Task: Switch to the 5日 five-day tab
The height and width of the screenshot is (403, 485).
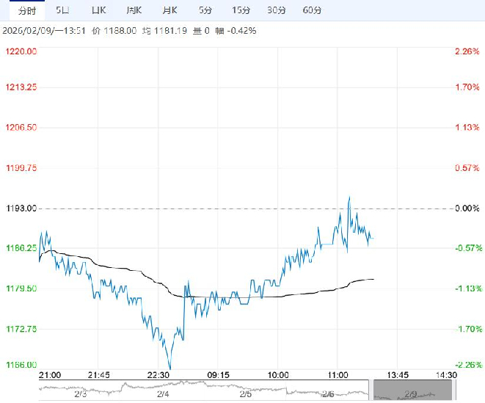Action: pyautogui.click(x=63, y=10)
